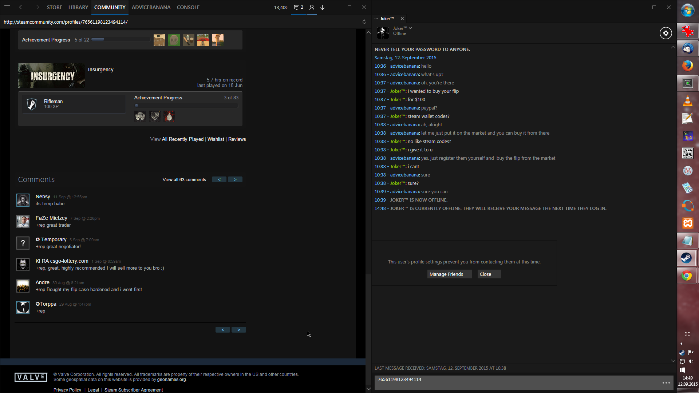Open chat settings gear icon

(666, 33)
